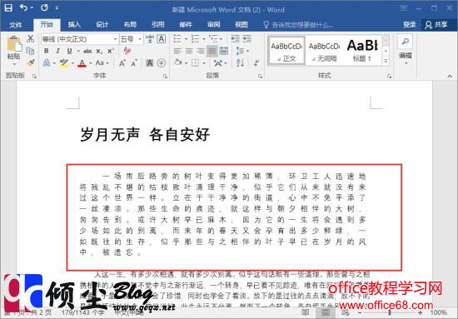Toggle character shading A
Viewport: 458px width, 319px height.
[150, 62]
